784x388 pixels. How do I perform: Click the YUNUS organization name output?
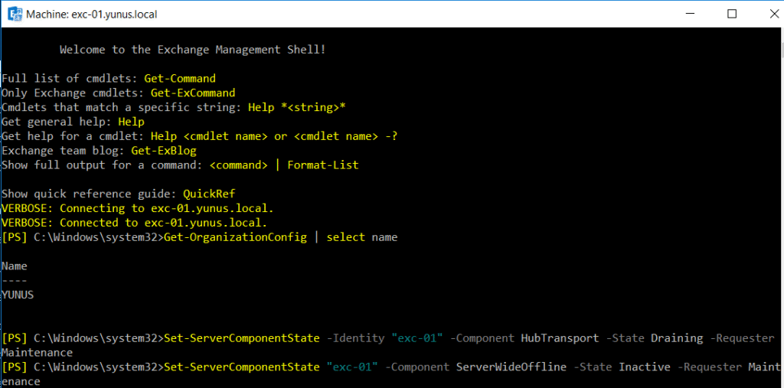tap(18, 295)
